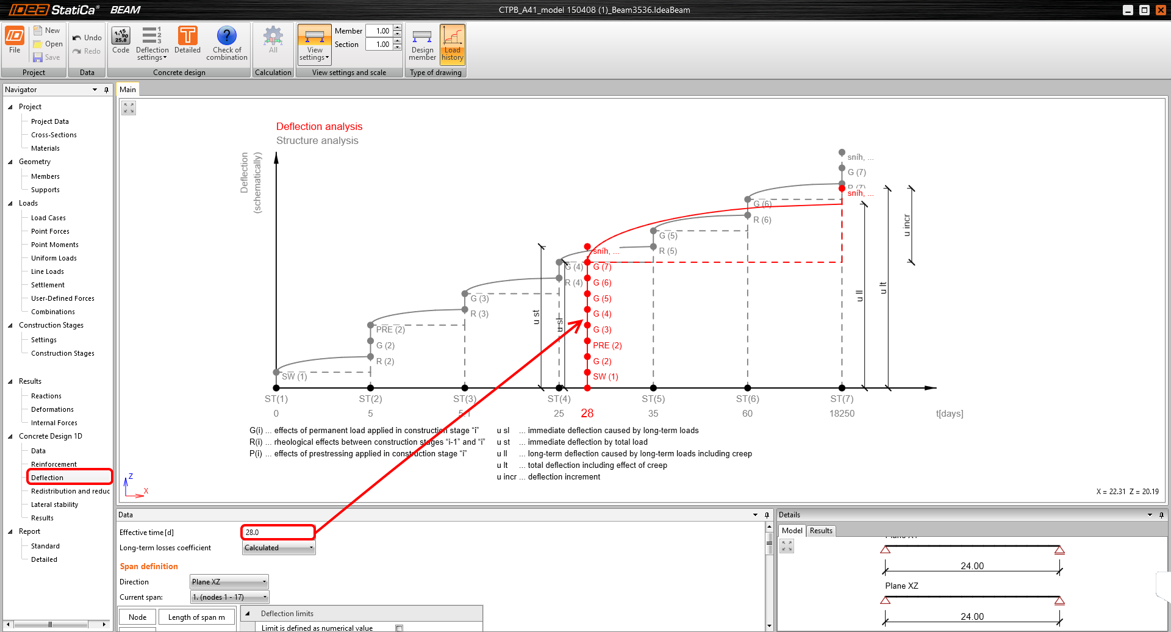Select Load history drawing type
The width and height of the screenshot is (1171, 632).
452,44
